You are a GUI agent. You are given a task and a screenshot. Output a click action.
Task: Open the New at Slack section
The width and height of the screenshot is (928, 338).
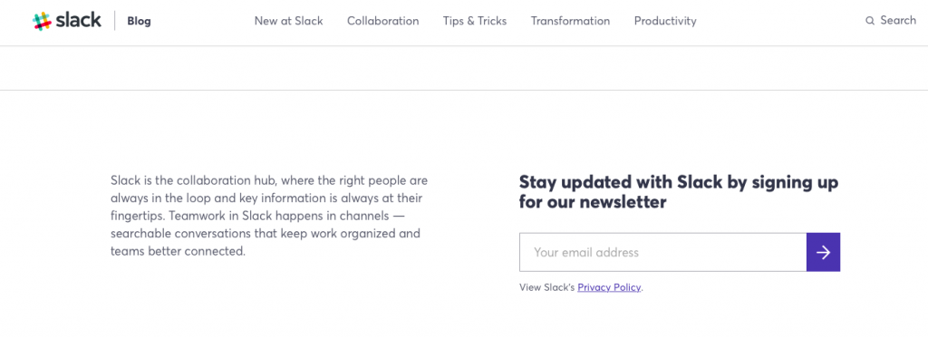pyautogui.click(x=289, y=21)
